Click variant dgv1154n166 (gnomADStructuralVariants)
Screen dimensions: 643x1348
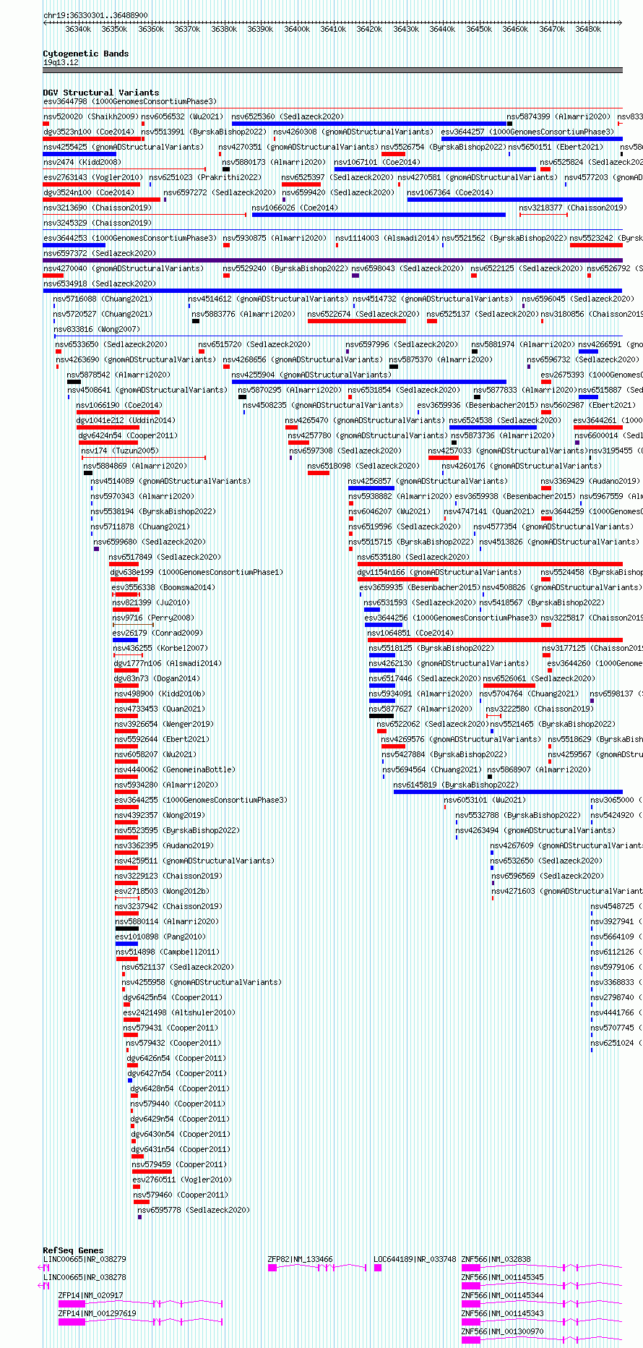439,572
